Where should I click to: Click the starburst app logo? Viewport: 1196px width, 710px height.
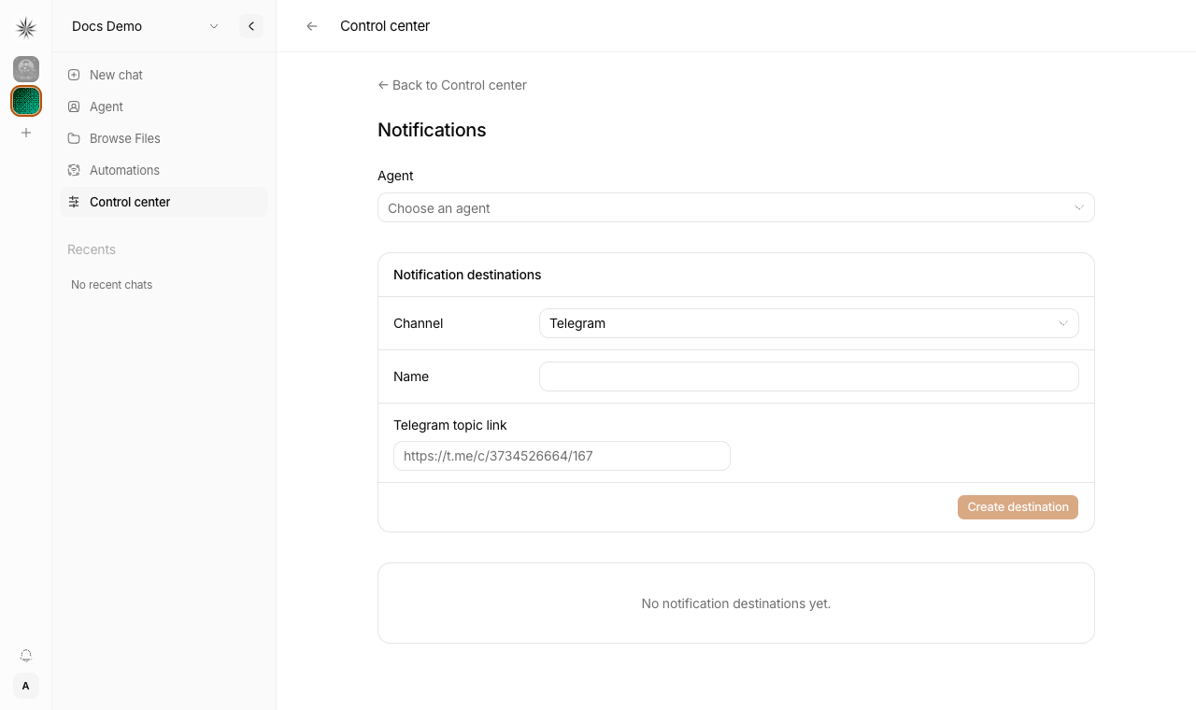coord(26,28)
